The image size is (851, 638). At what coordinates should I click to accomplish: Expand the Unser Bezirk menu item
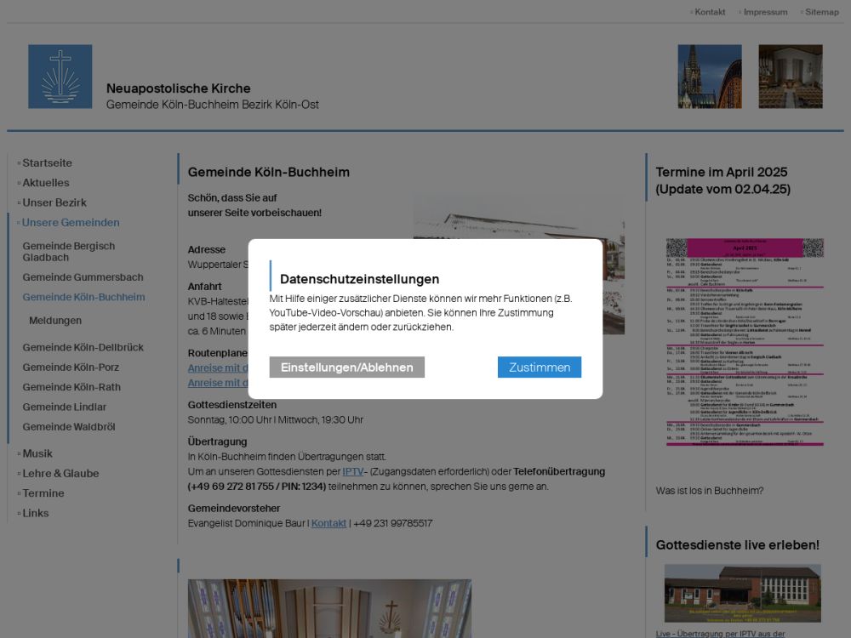click(54, 202)
